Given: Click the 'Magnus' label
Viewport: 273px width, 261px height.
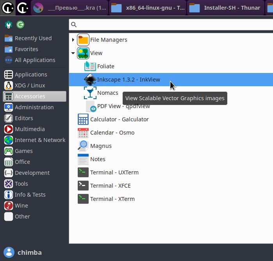Looking at the screenshot, I should tap(101, 146).
